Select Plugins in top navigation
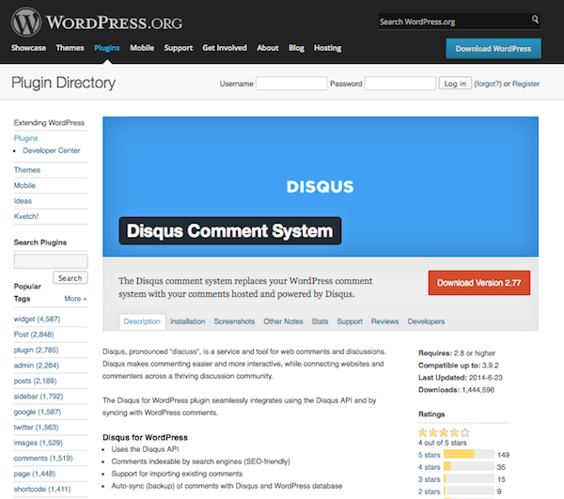The height and width of the screenshot is (499, 564). click(x=107, y=48)
